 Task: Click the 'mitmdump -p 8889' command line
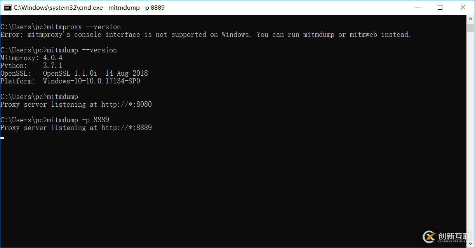pos(55,120)
